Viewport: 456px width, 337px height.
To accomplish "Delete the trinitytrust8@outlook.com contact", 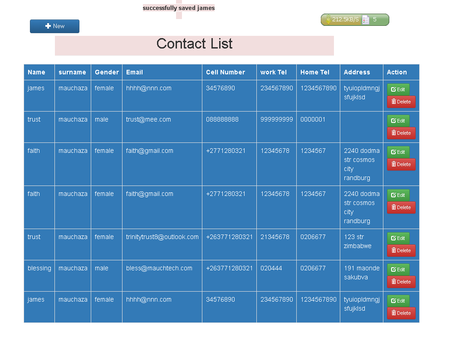I will pos(401,251).
